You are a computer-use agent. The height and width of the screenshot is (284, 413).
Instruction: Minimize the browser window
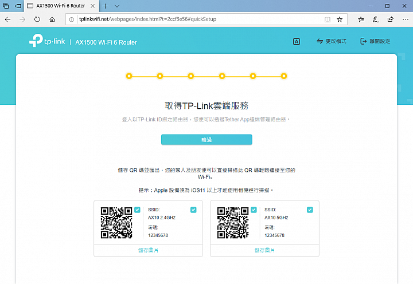(370, 6)
